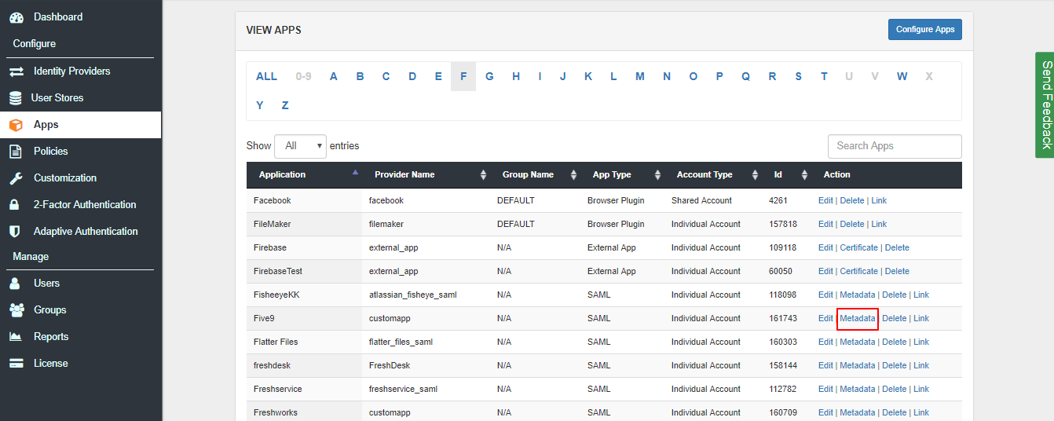Click the Policies document icon

pyautogui.click(x=15, y=152)
